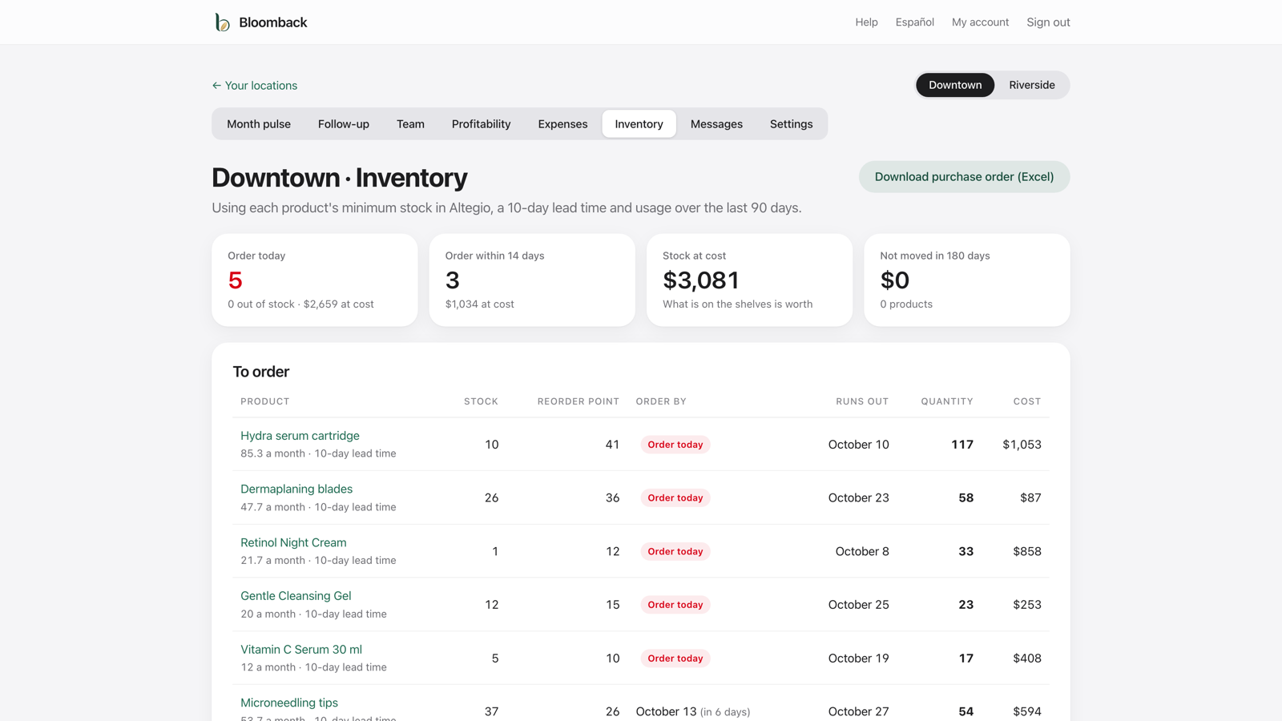Open Retinol Night Cream product
Viewport: 1282px width, 721px height.
tap(293, 542)
